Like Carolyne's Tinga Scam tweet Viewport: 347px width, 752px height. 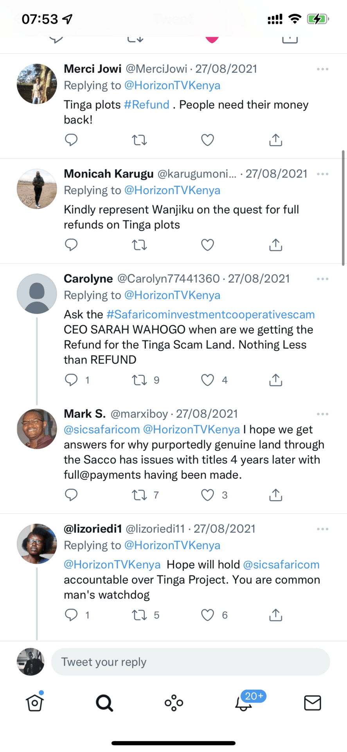(x=207, y=380)
